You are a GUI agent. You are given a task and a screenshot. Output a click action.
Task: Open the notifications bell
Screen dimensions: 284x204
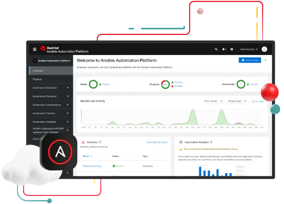[224, 49]
